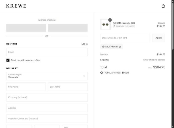174x128 pixels.
Task: Uncheck Email me with news and offers
Action: pyautogui.click(x=8, y=60)
